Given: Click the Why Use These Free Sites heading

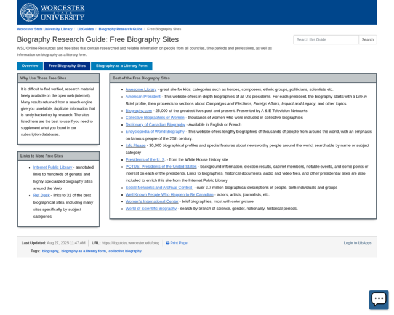Looking at the screenshot, I should pos(43,78).
